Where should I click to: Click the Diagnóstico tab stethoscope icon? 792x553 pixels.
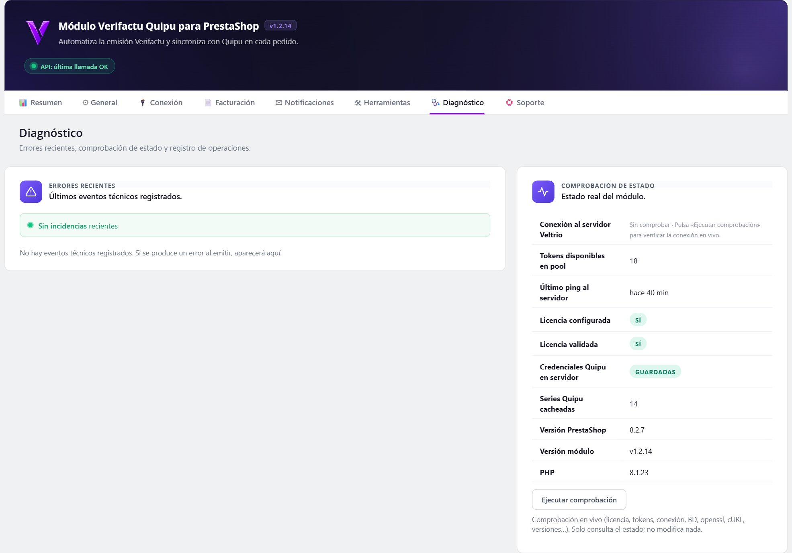(436, 103)
